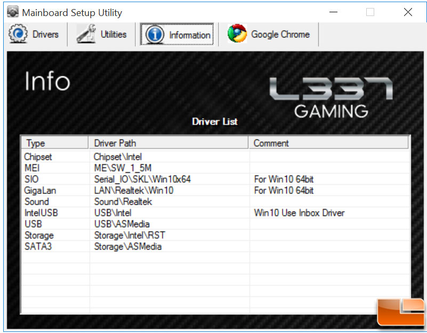Screen dimensions: 427x333
Task: Click GigaLan's 'For Win10 64bit' comment
Action: tap(284, 190)
